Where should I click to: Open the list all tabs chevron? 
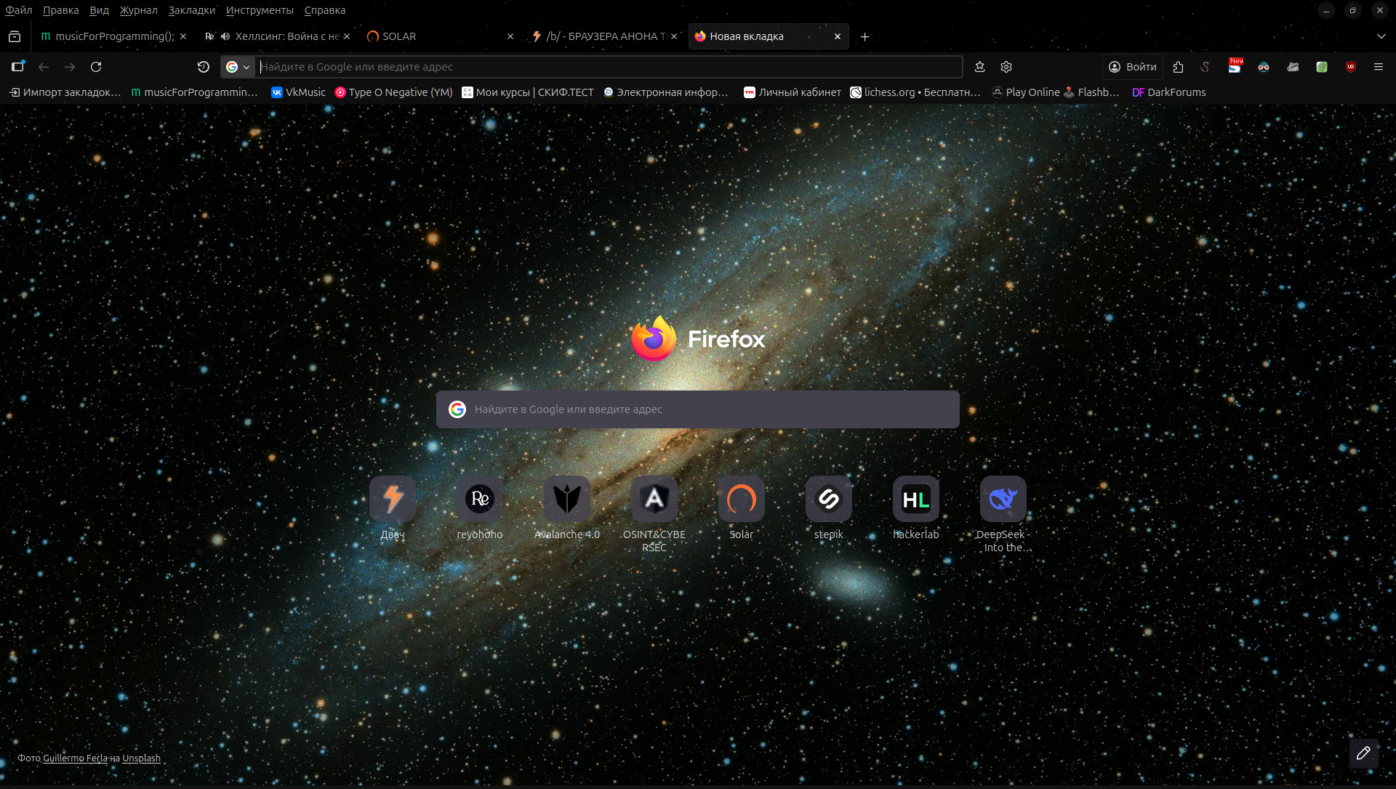(x=1381, y=36)
